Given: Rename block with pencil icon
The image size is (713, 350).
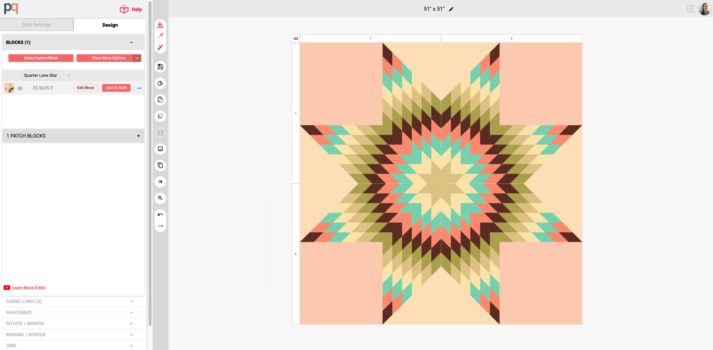Looking at the screenshot, I should pos(69,75).
